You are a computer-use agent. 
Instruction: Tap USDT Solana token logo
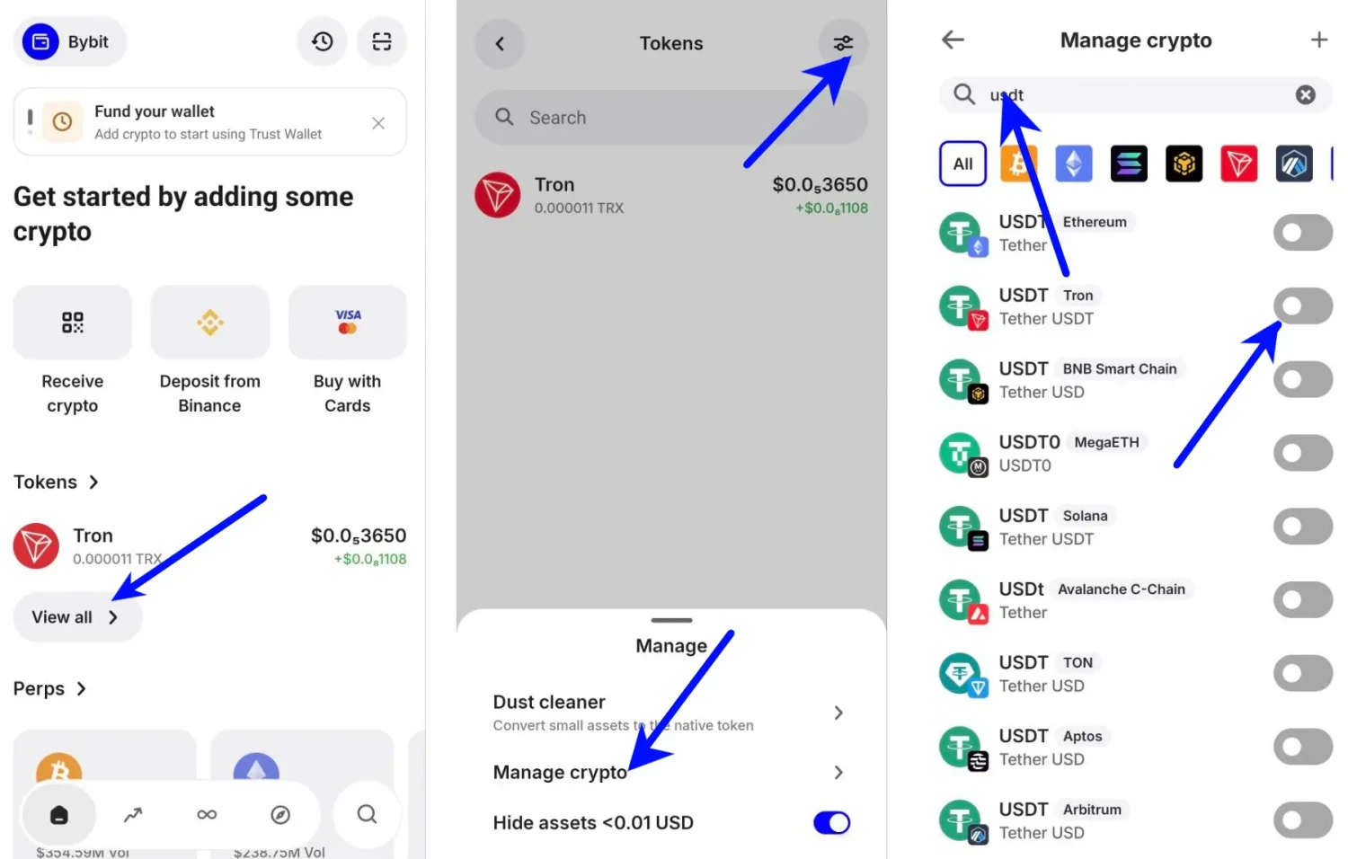pyautogui.click(x=963, y=527)
